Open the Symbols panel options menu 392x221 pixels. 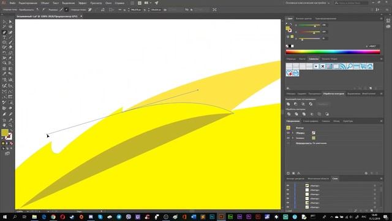381,59
